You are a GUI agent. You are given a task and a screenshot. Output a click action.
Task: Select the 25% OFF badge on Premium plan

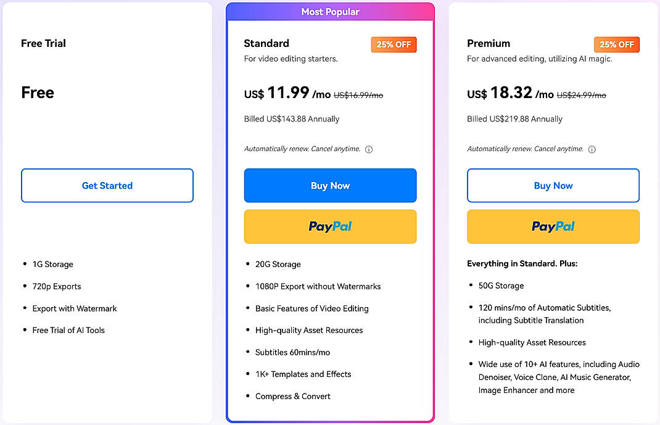(616, 44)
